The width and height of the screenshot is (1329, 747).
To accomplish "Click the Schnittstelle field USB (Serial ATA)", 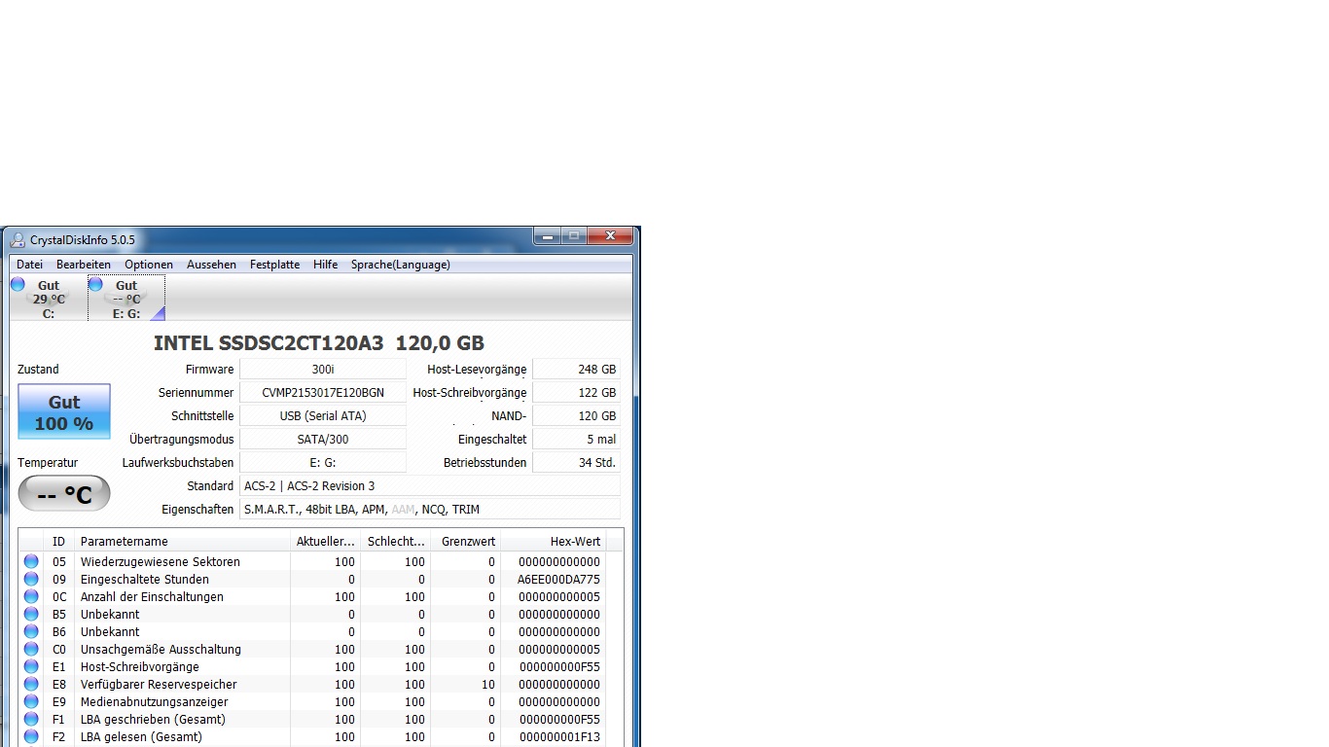I will tap(323, 416).
